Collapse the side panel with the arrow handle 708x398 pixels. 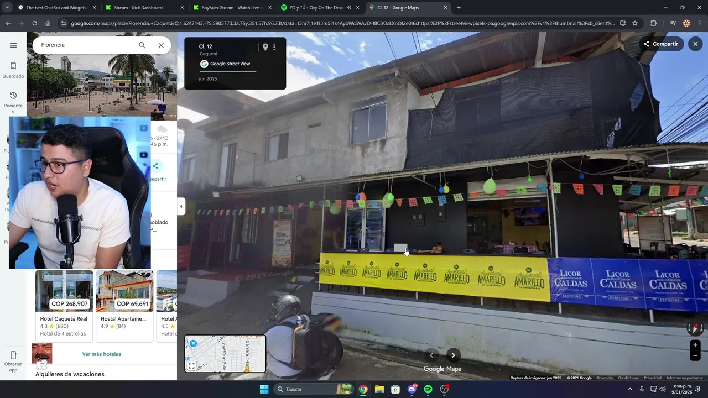[181, 206]
